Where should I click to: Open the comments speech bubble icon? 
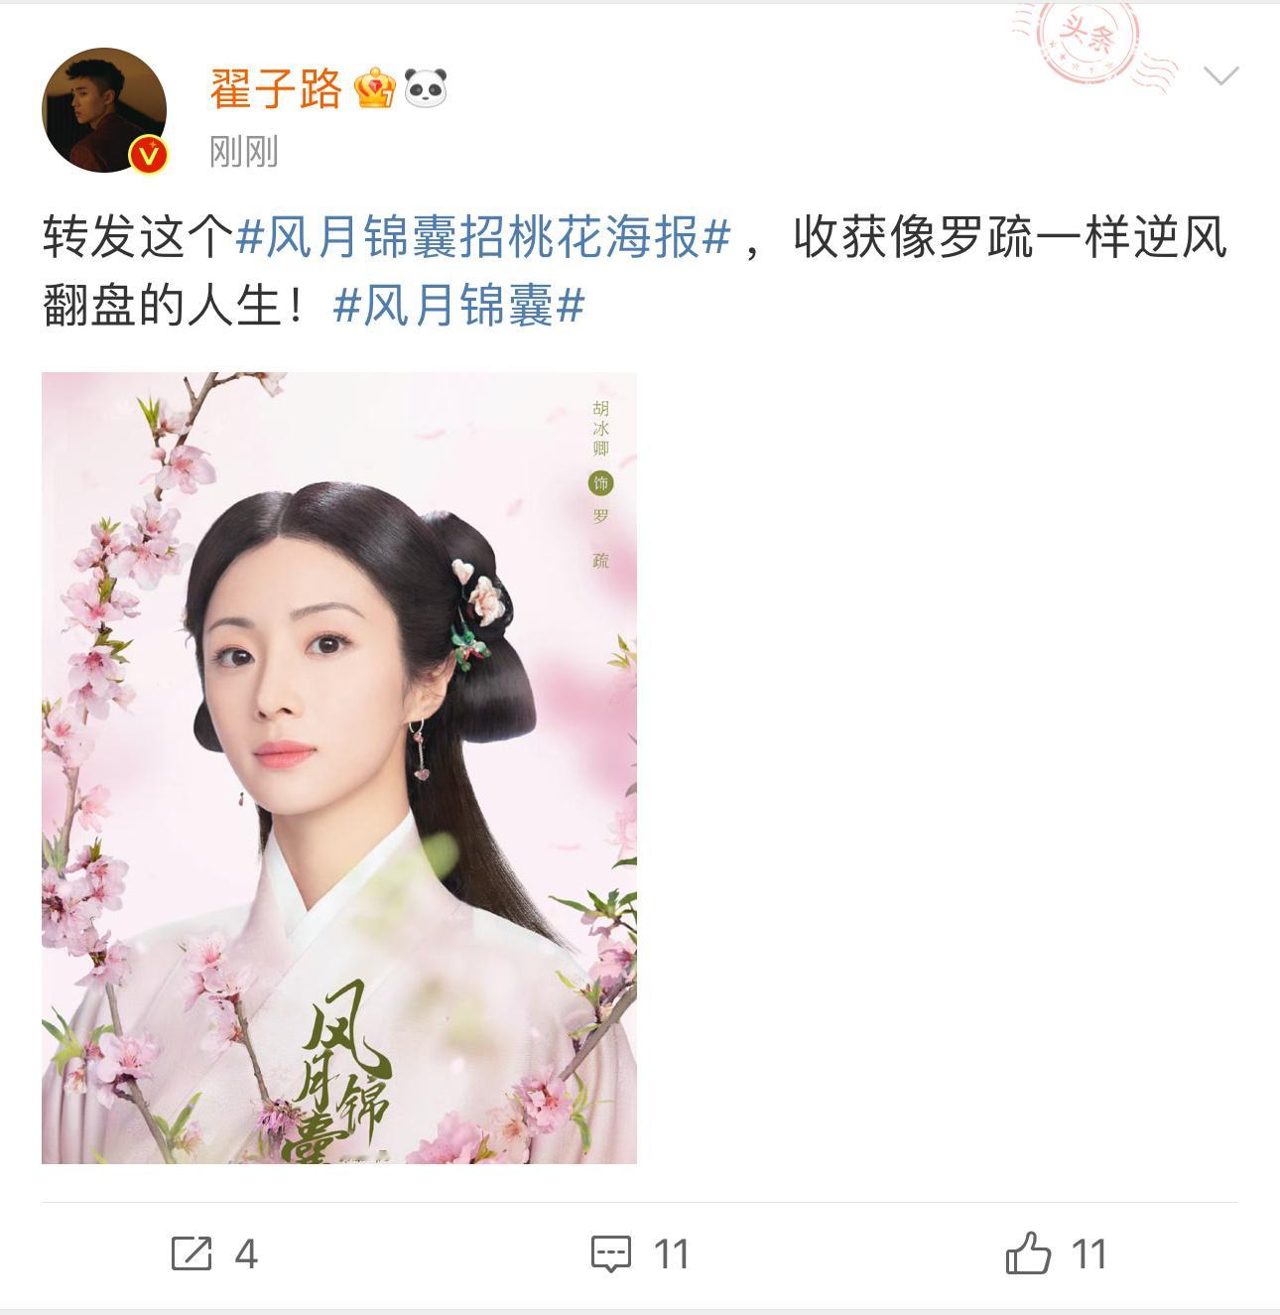[611, 1253]
